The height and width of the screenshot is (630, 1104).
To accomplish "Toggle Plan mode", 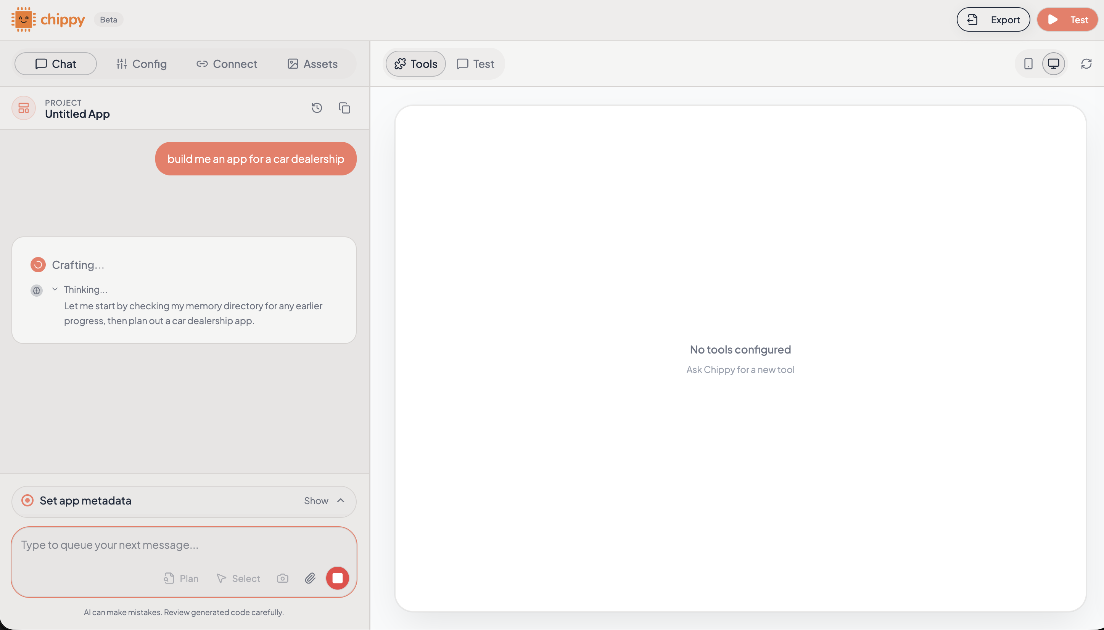I will coord(181,578).
